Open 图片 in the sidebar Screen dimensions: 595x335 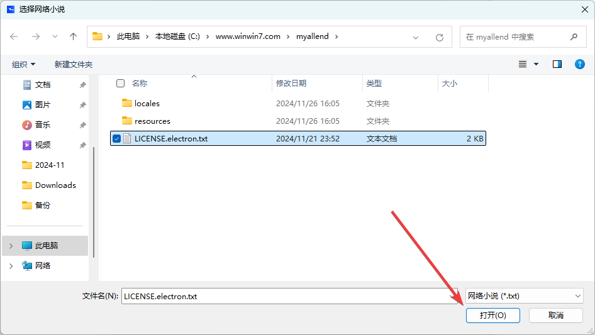pos(43,105)
